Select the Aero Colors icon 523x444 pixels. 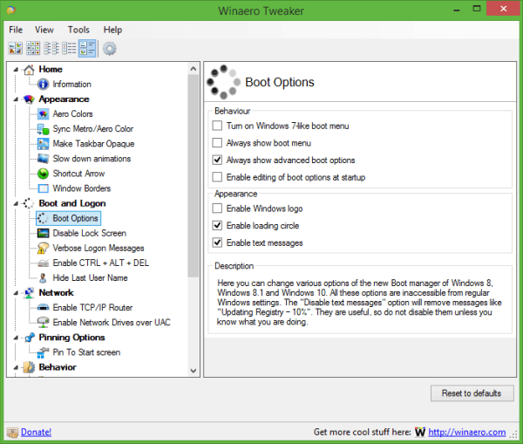point(43,114)
